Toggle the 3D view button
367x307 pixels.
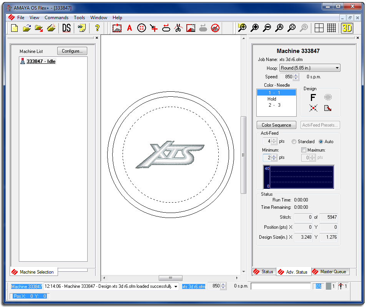[x=347, y=28]
